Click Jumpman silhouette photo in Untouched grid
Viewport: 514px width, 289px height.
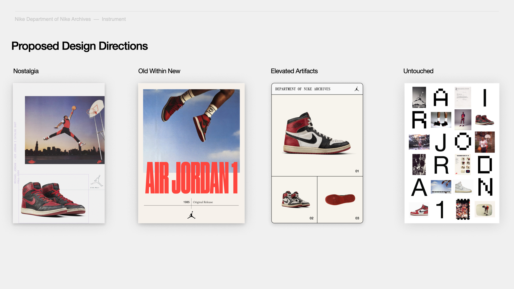tap(419, 97)
